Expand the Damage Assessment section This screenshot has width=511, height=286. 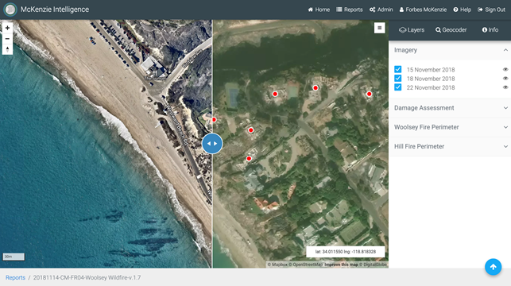[450, 108]
